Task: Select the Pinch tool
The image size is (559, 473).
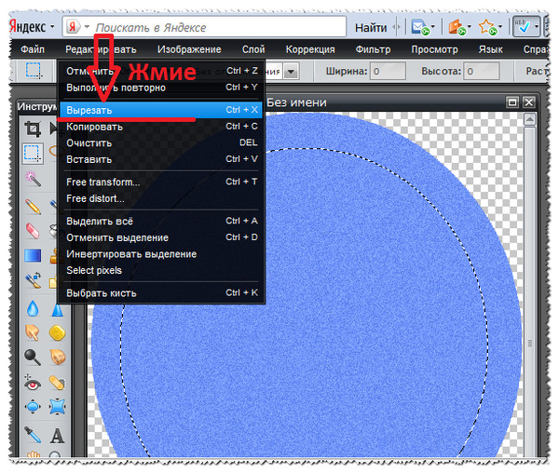Action: (57, 407)
